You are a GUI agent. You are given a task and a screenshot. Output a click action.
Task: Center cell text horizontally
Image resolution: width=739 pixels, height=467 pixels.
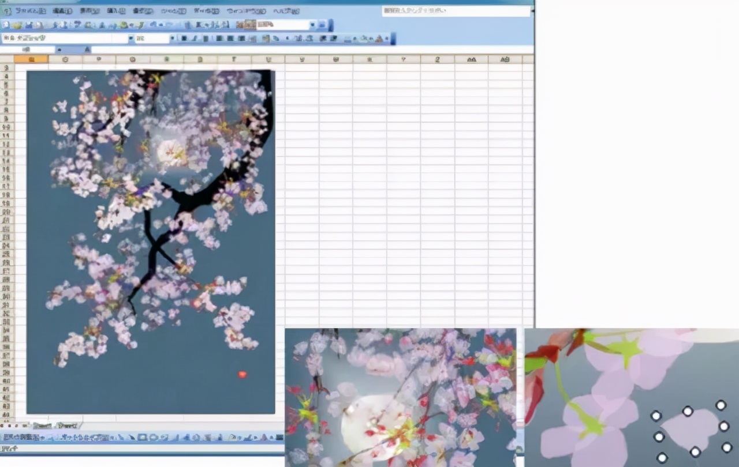coord(230,39)
